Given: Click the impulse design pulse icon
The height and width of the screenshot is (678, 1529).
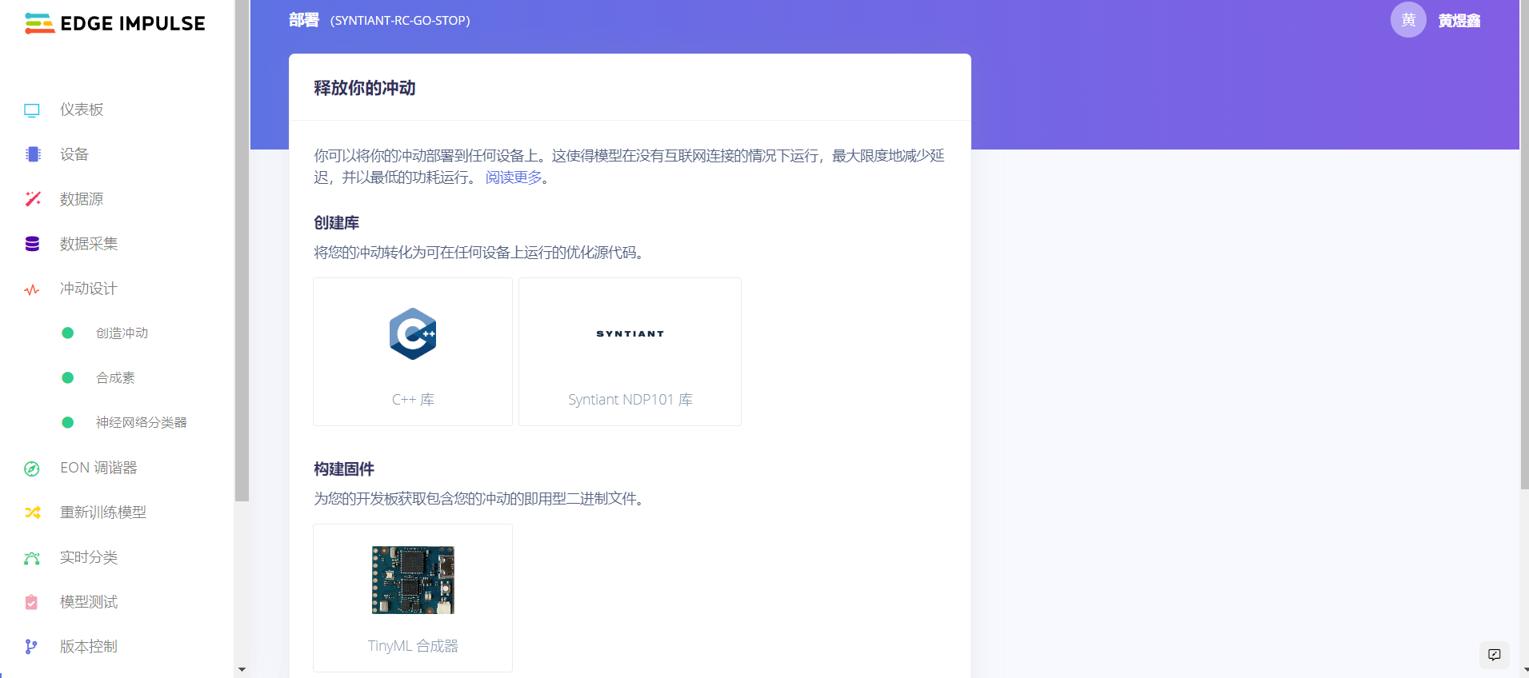Looking at the screenshot, I should tap(32, 289).
